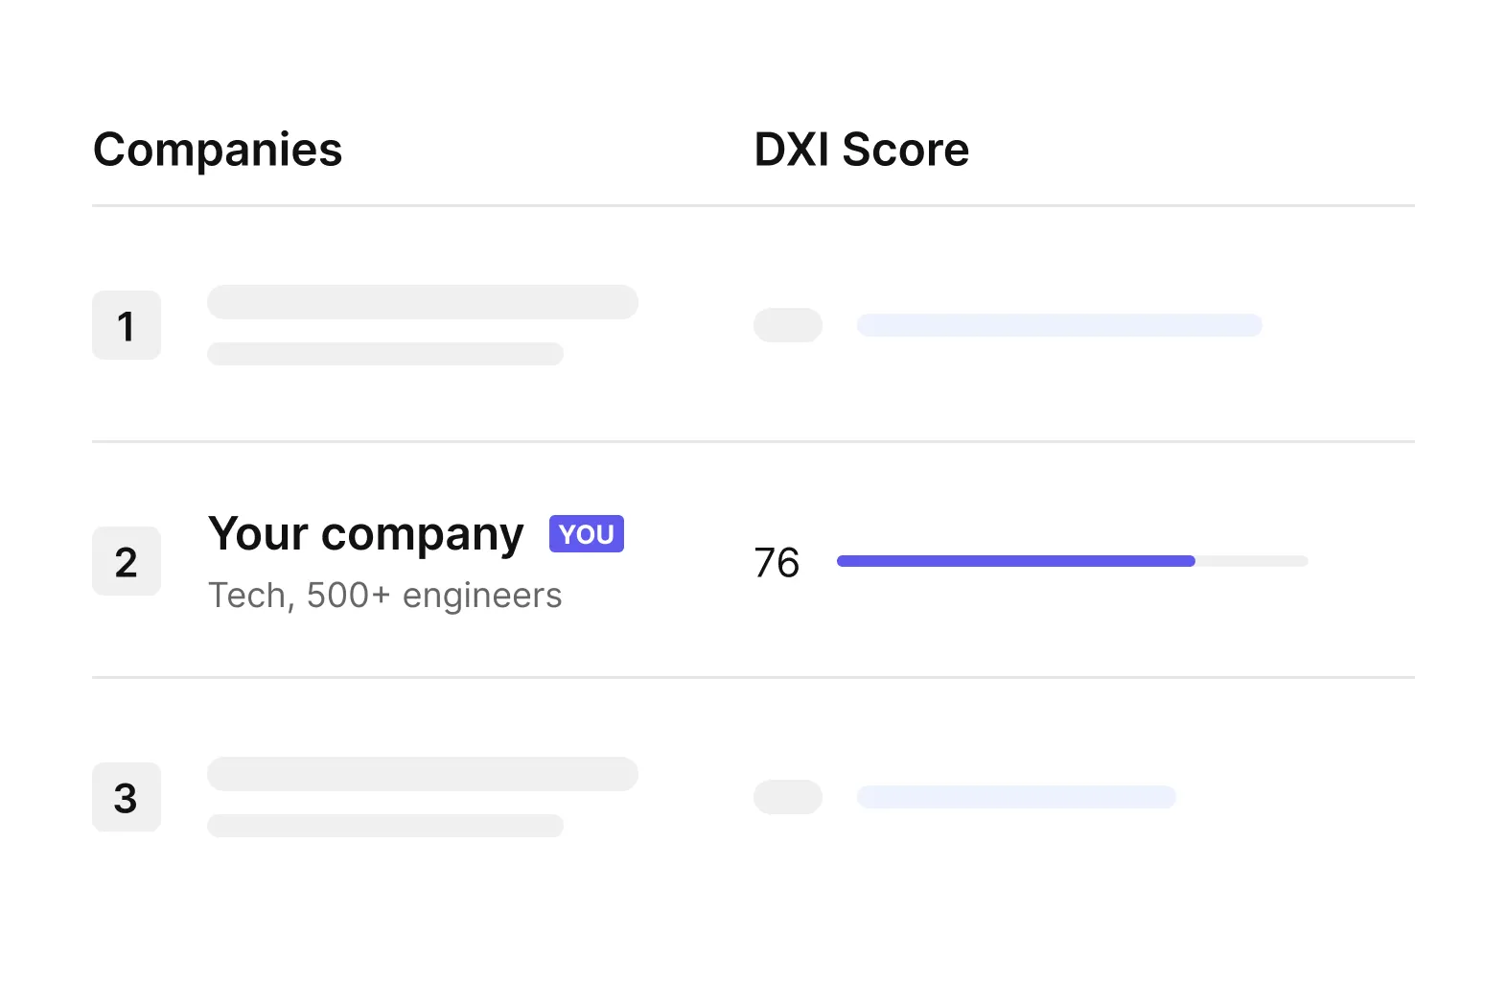The width and height of the screenshot is (1507, 1007).
Task: Click the DXI score value 76
Action: tap(777, 563)
